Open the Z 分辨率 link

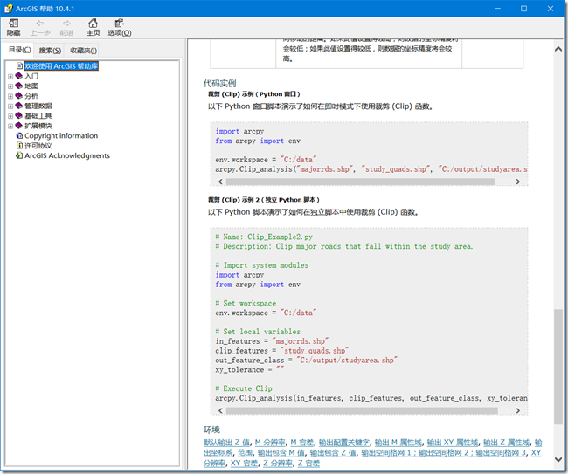pyautogui.click(x=278, y=463)
